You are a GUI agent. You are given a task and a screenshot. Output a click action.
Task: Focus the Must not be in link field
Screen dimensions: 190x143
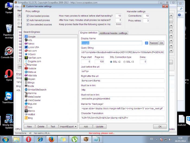[123, 99]
